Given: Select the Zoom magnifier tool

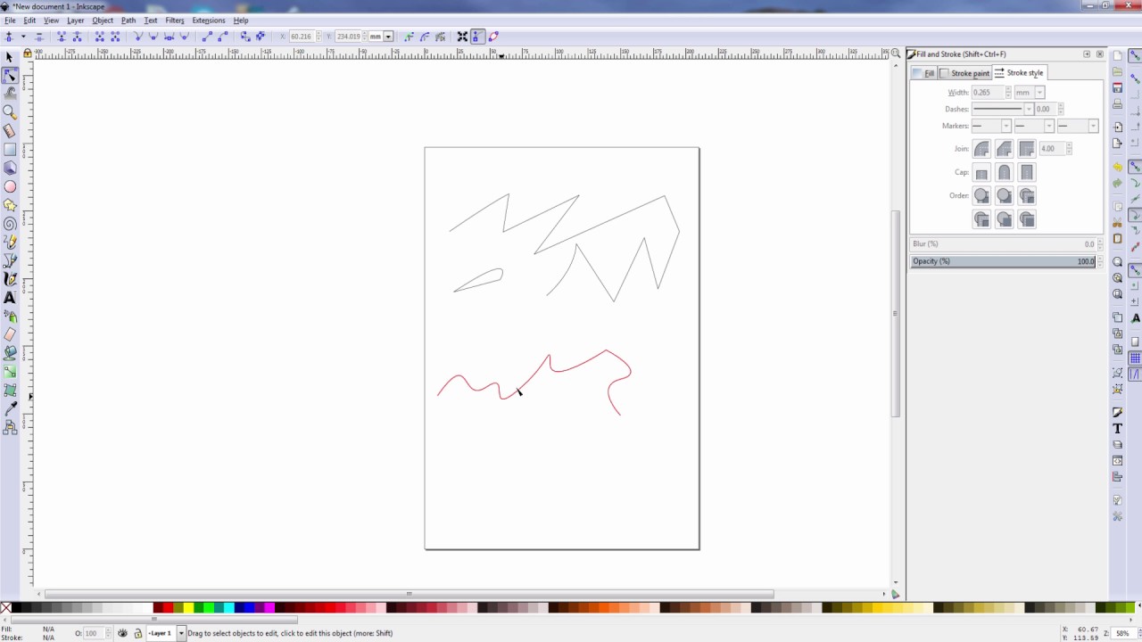Looking at the screenshot, I should point(10,112).
